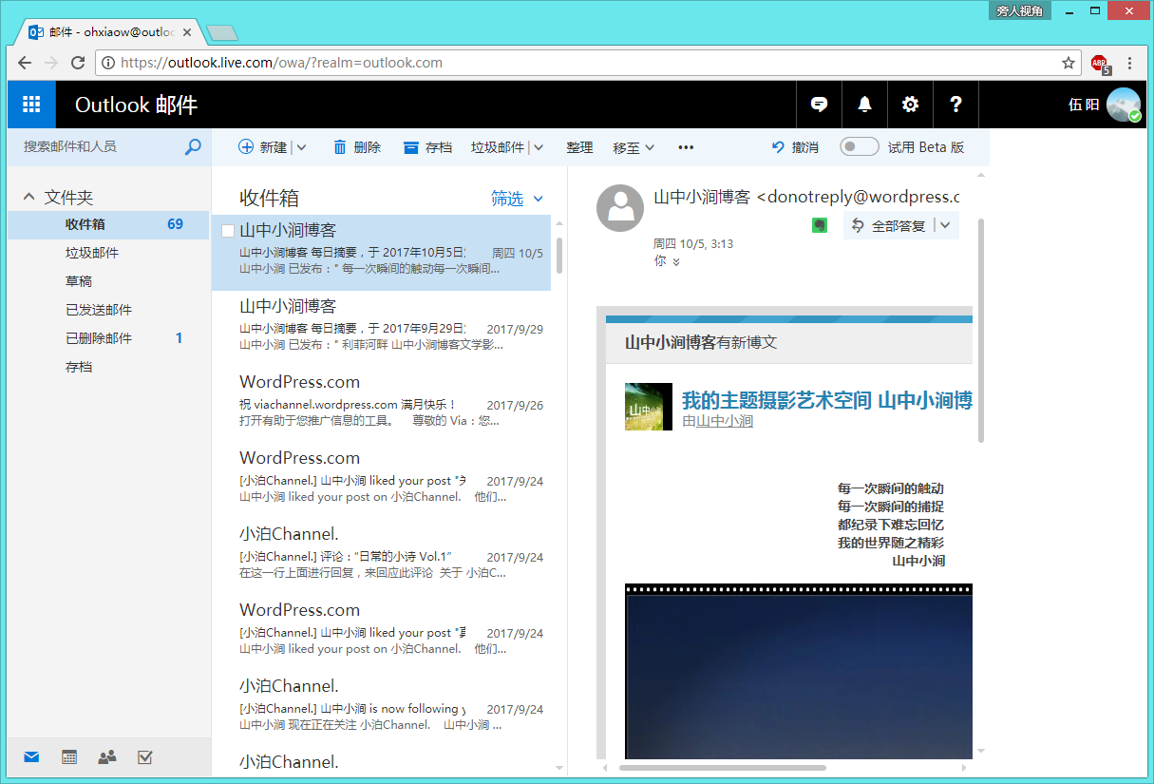Click the 旁人视角 window label
Image resolution: width=1154 pixels, height=784 pixels.
tap(1019, 11)
